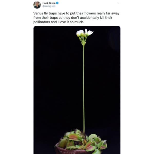Click the flower stalk's branching top

(x=84, y=41)
